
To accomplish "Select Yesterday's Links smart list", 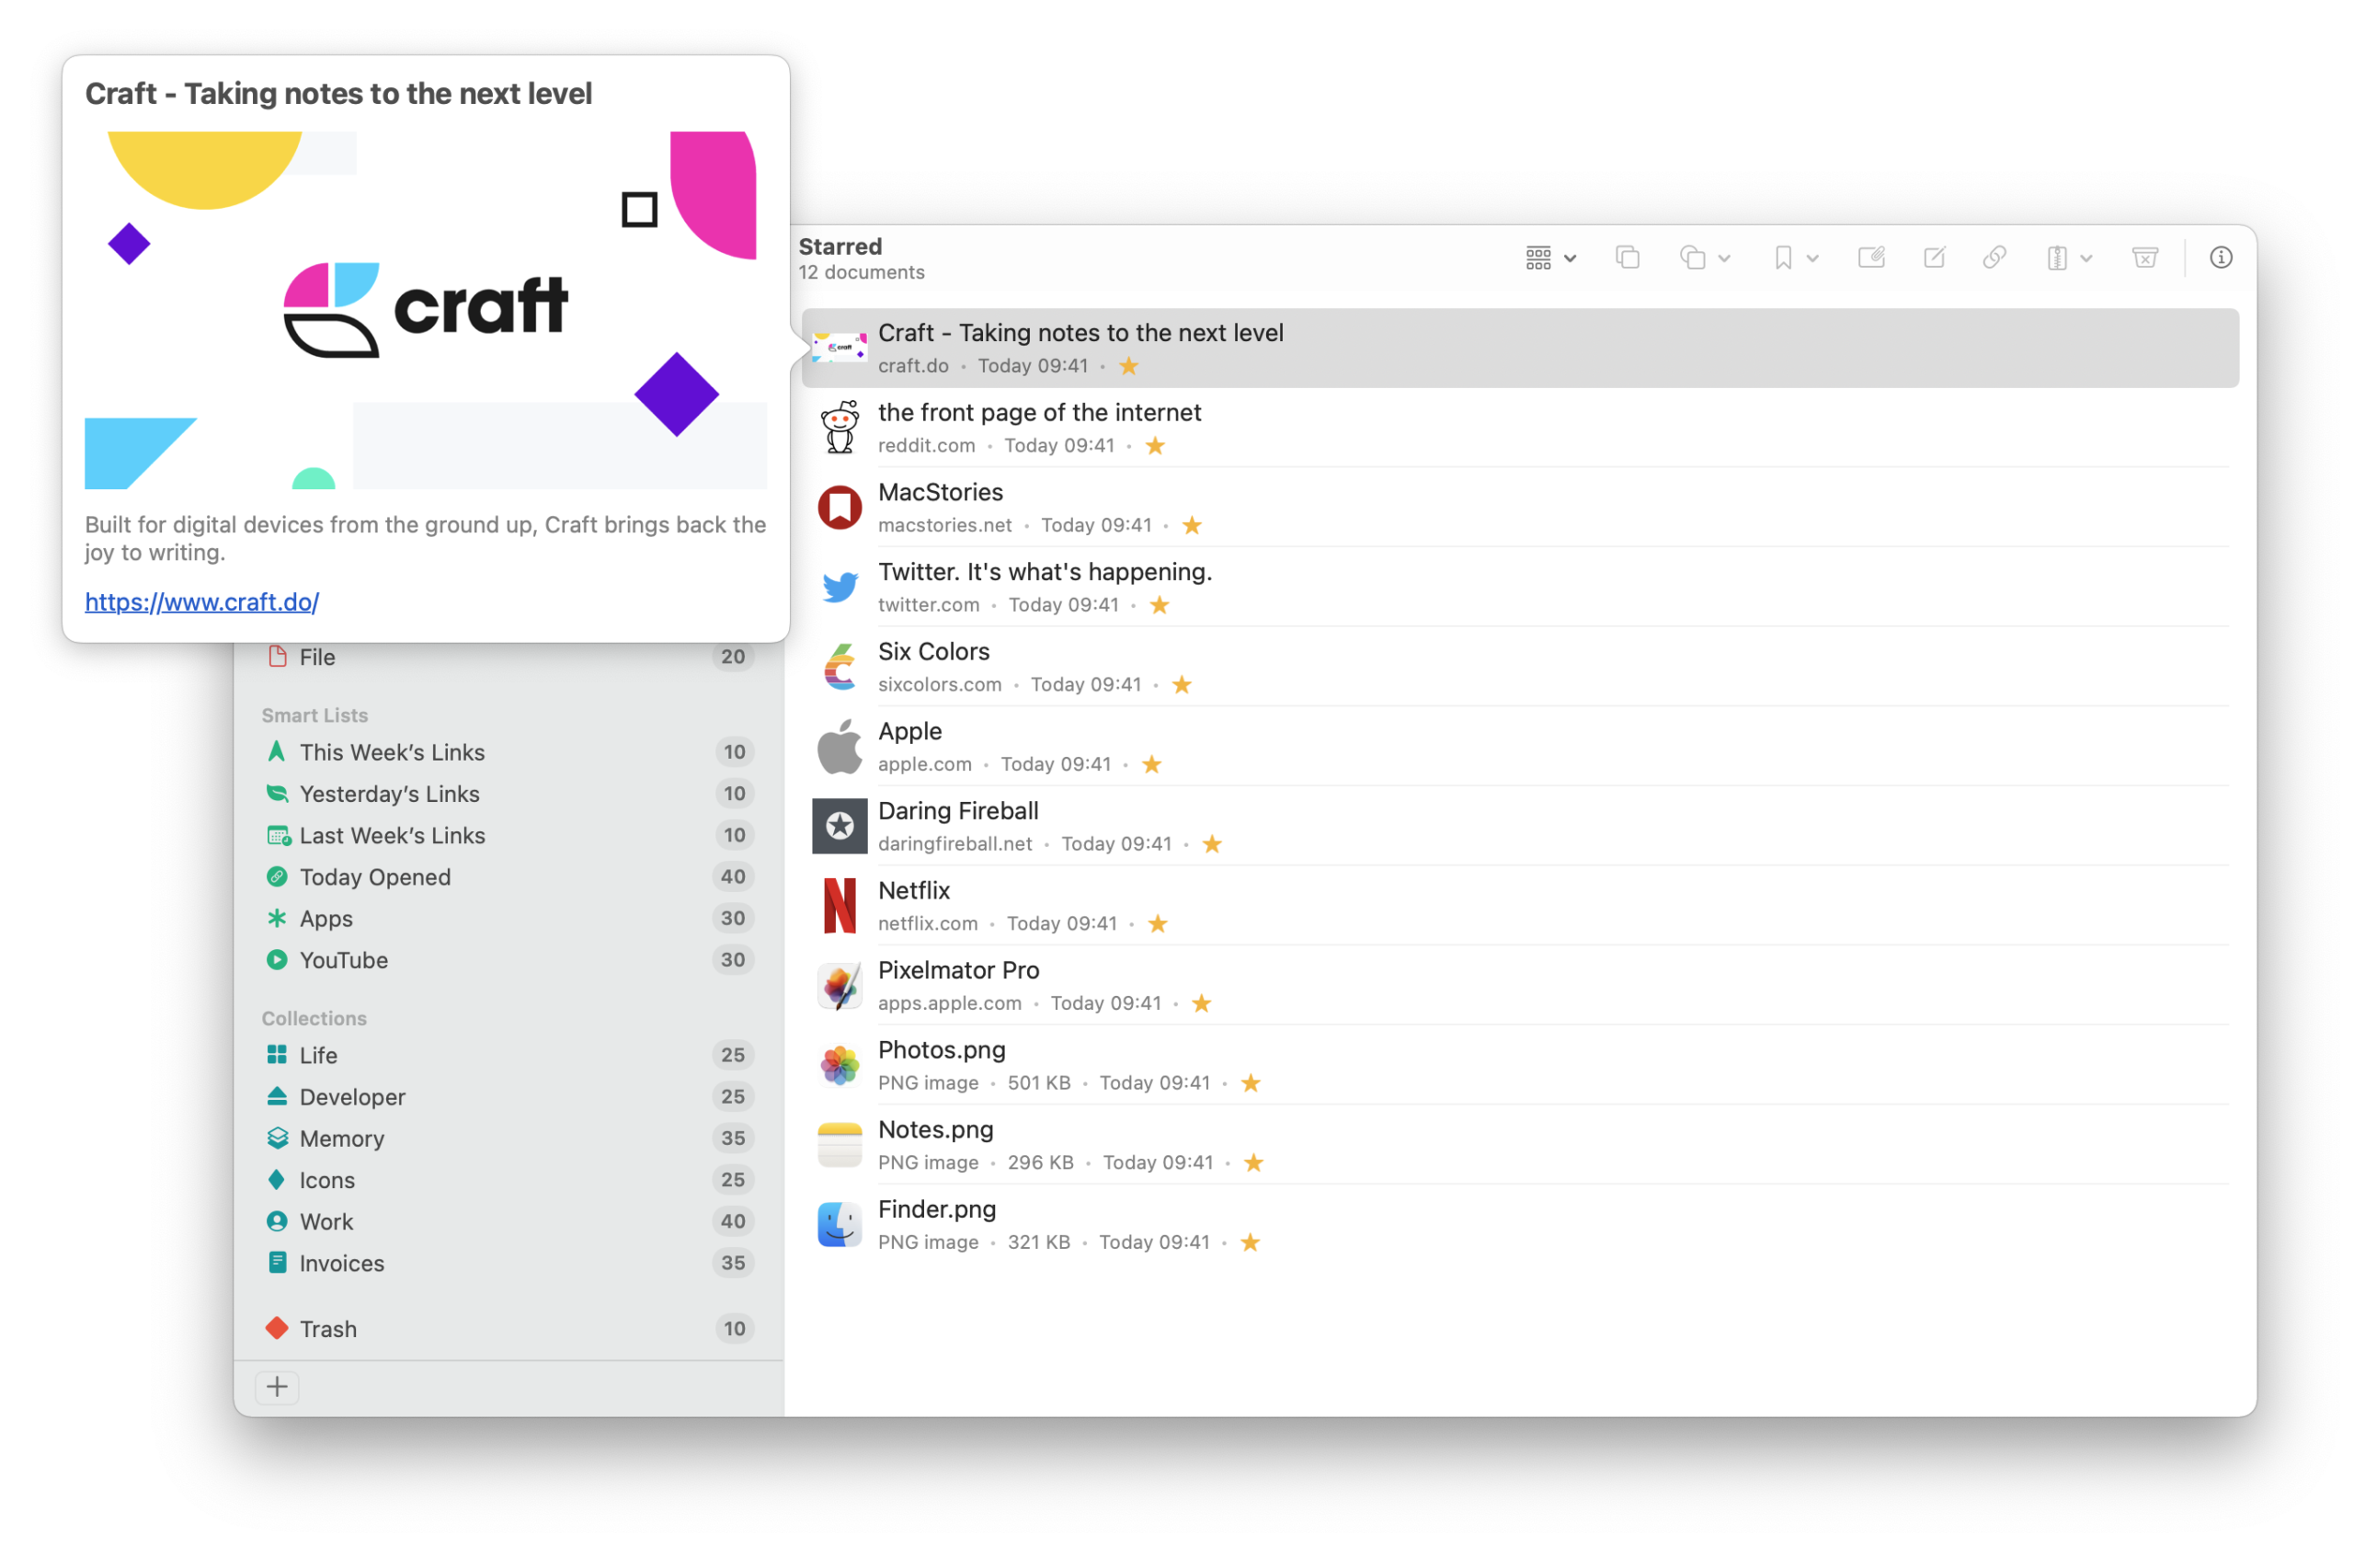I will pos(509,794).
